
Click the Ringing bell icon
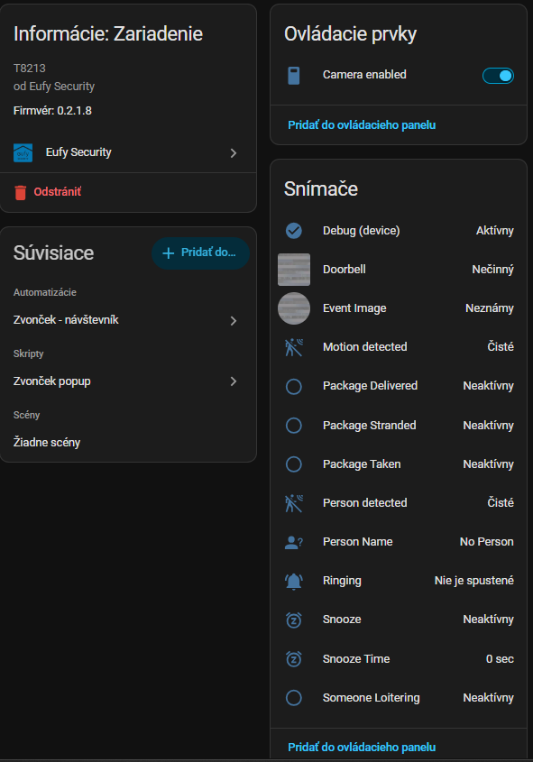click(293, 581)
